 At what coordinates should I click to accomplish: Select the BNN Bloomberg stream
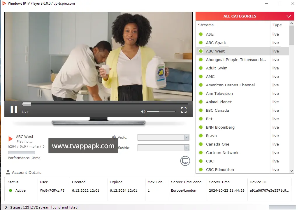[242, 127]
